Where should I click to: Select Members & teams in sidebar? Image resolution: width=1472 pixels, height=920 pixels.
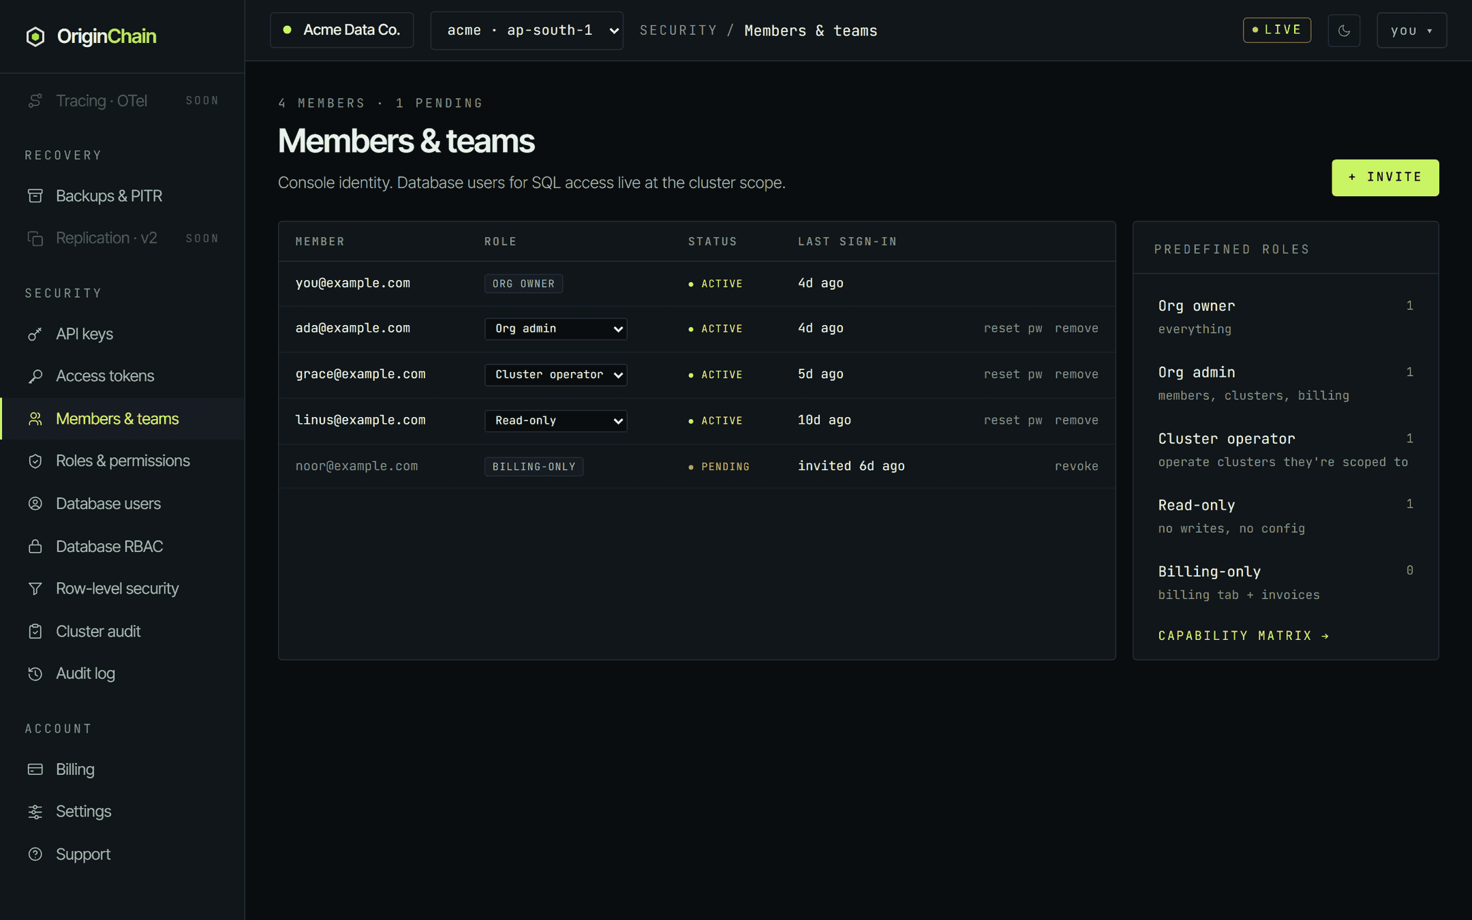click(123, 418)
